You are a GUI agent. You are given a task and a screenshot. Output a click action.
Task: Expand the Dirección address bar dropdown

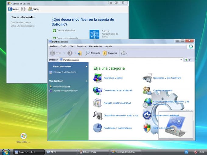pyautogui.click(x=181, y=60)
